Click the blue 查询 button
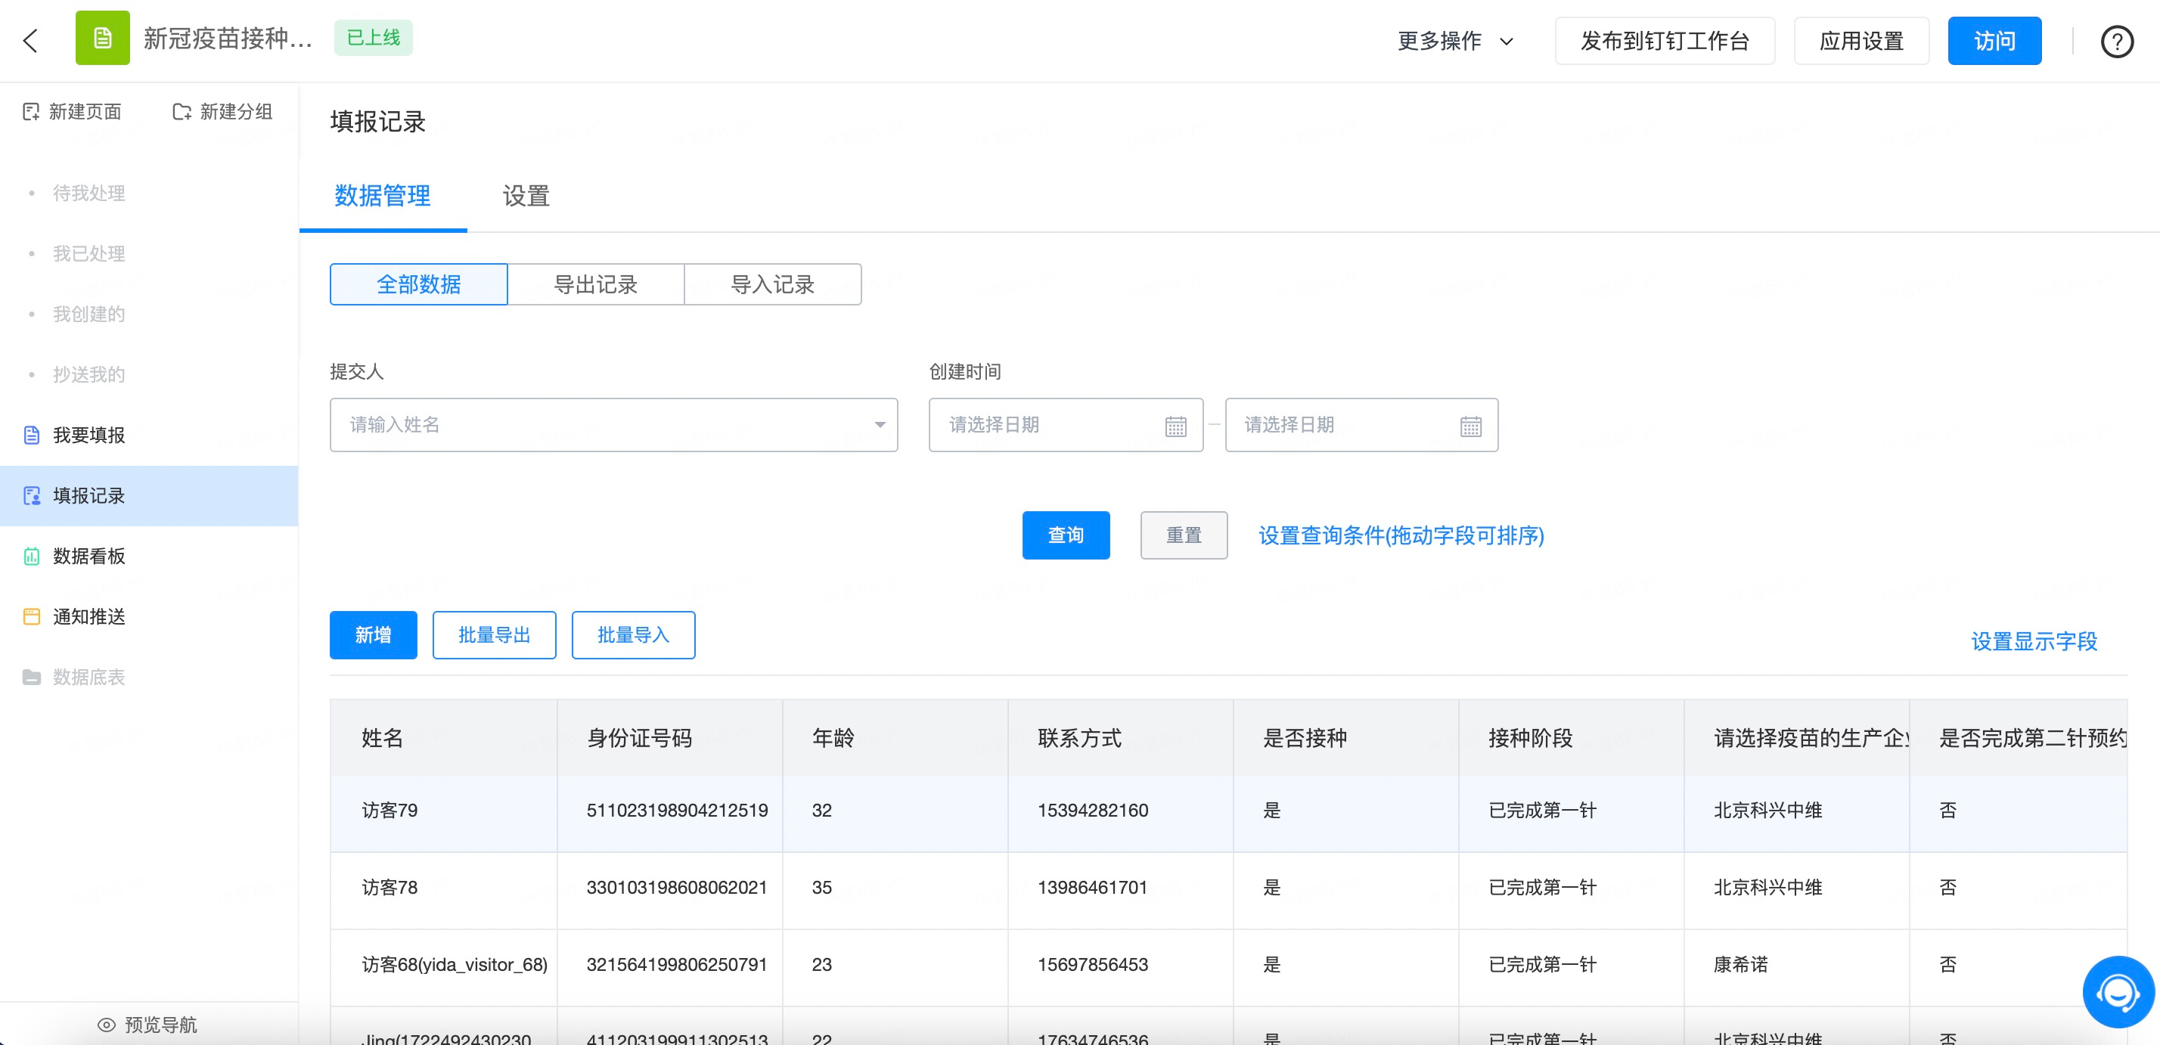The width and height of the screenshot is (2160, 1045). (x=1065, y=535)
